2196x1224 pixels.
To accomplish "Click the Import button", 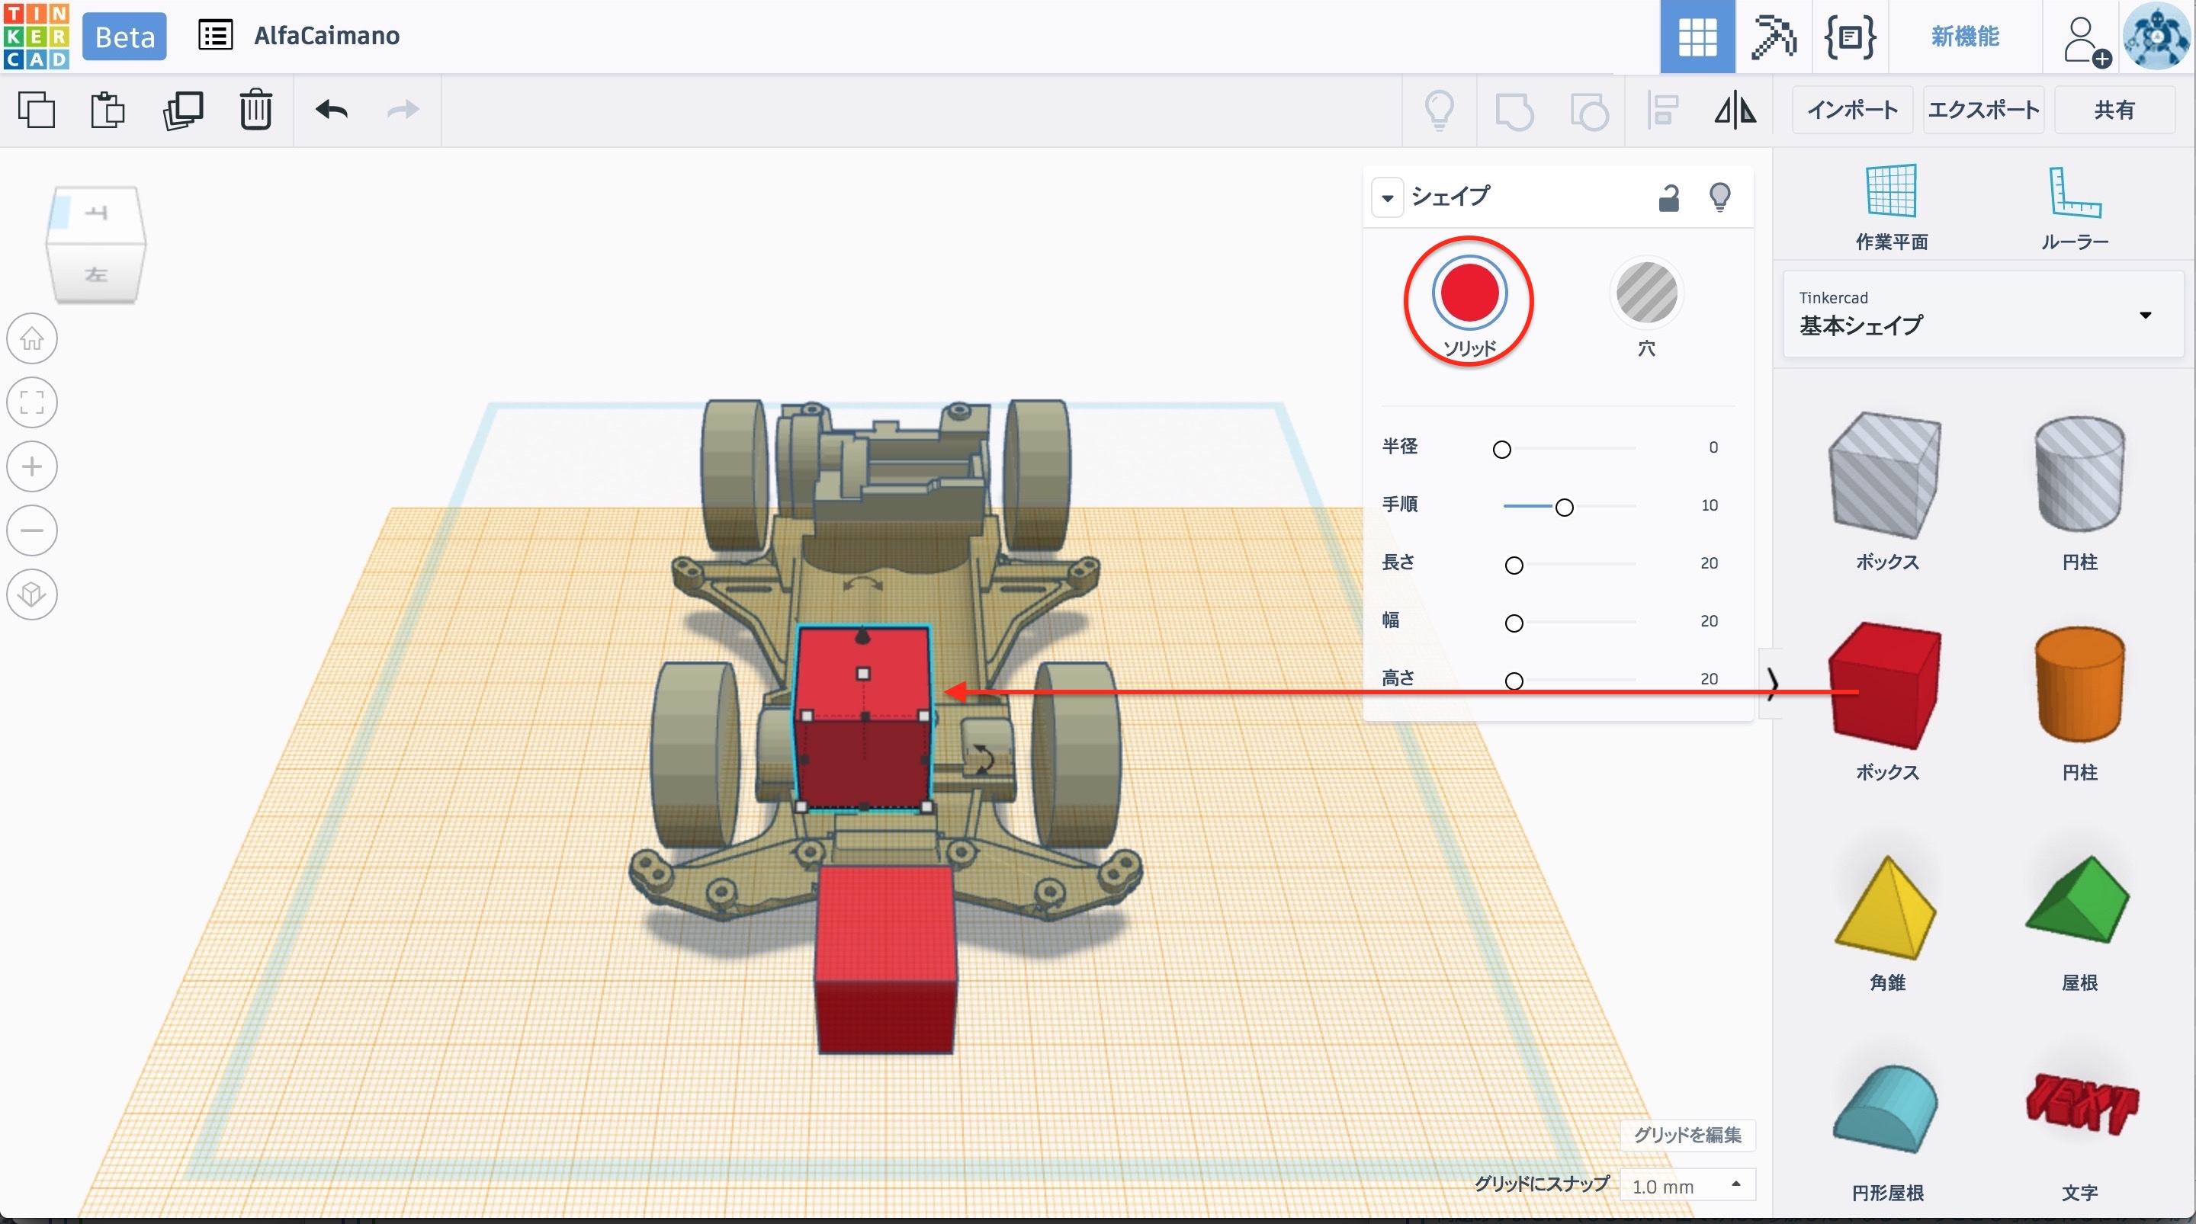I will 1852,110.
